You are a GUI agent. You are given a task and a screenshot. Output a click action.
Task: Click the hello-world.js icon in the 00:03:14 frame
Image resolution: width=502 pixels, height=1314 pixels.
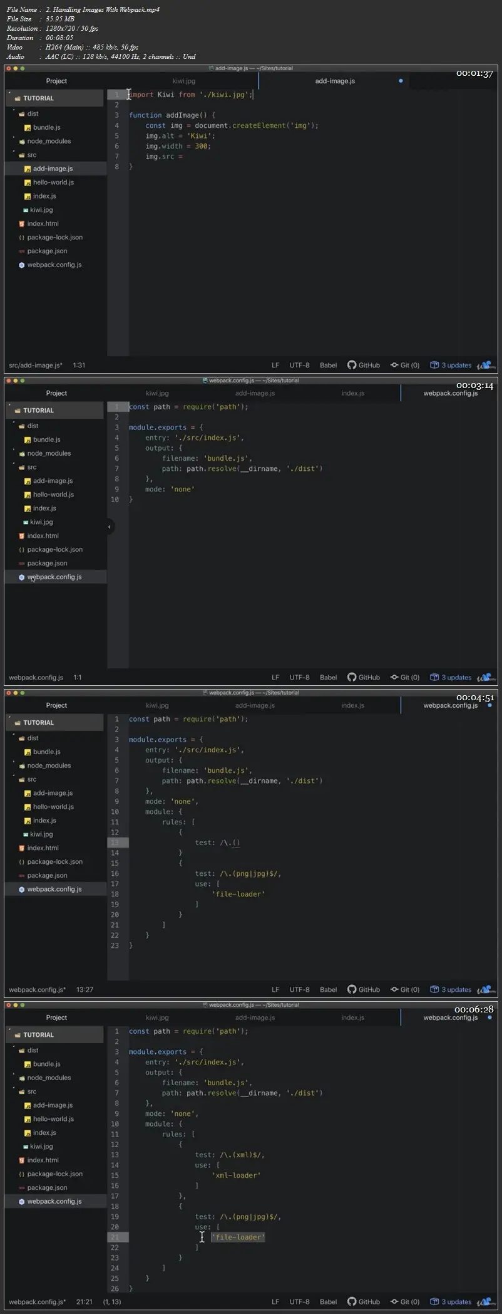[x=28, y=495]
